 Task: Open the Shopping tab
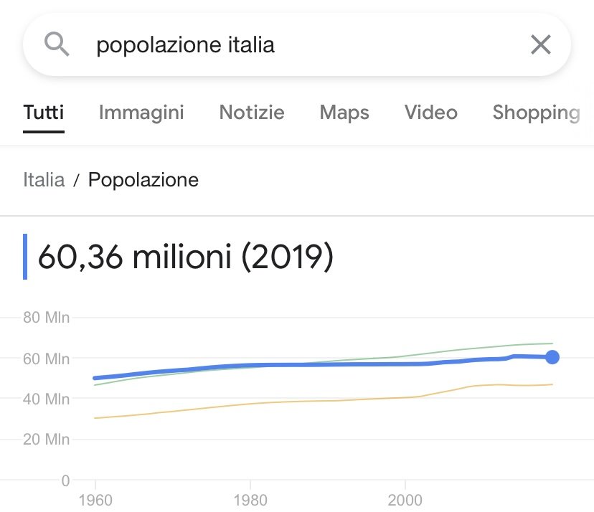click(x=536, y=113)
